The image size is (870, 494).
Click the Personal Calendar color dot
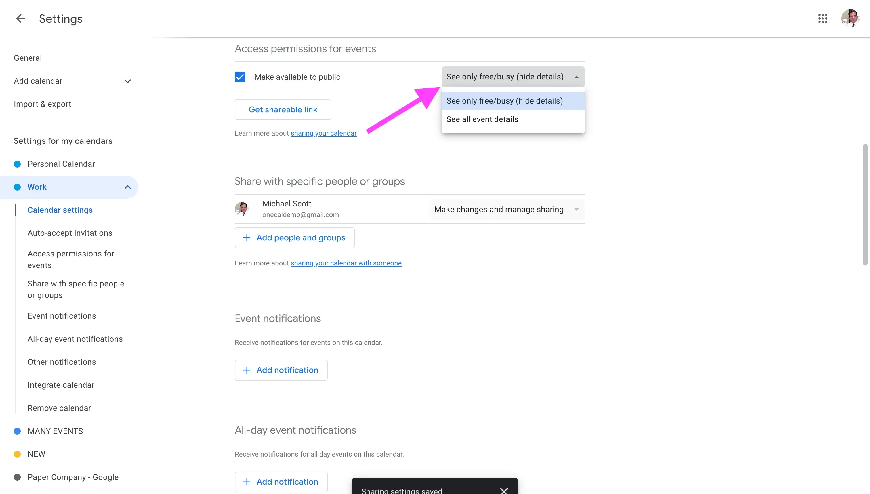[17, 164]
